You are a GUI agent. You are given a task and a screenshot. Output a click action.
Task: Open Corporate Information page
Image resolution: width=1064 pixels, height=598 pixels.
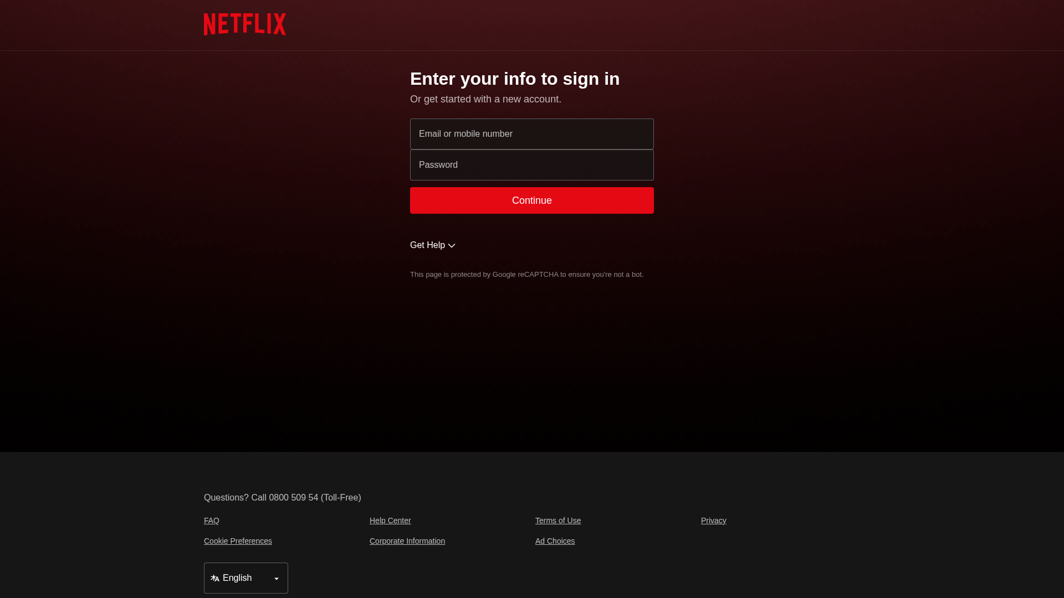[407, 541]
